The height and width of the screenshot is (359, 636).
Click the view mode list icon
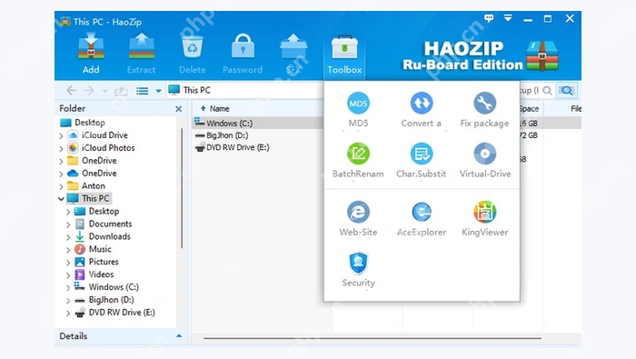(142, 91)
